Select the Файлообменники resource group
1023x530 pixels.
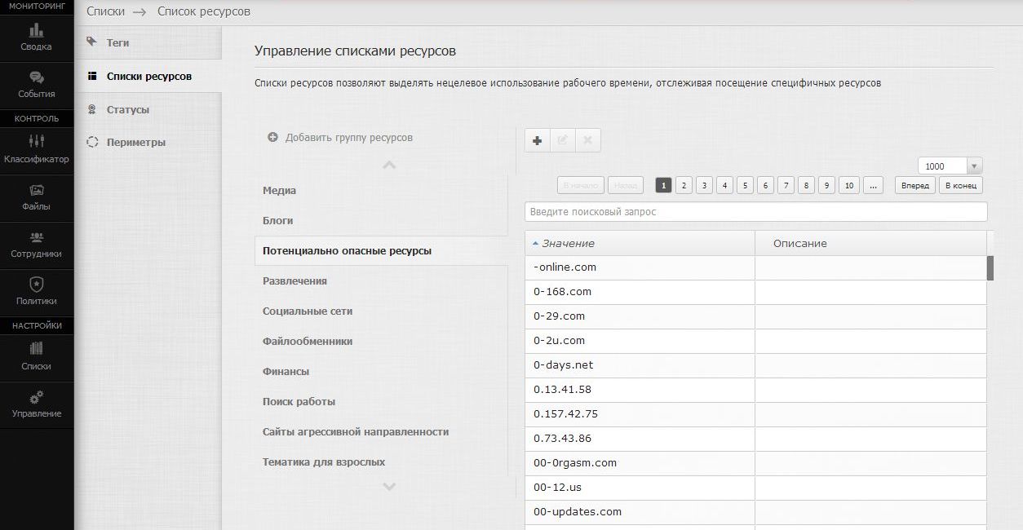380,342
